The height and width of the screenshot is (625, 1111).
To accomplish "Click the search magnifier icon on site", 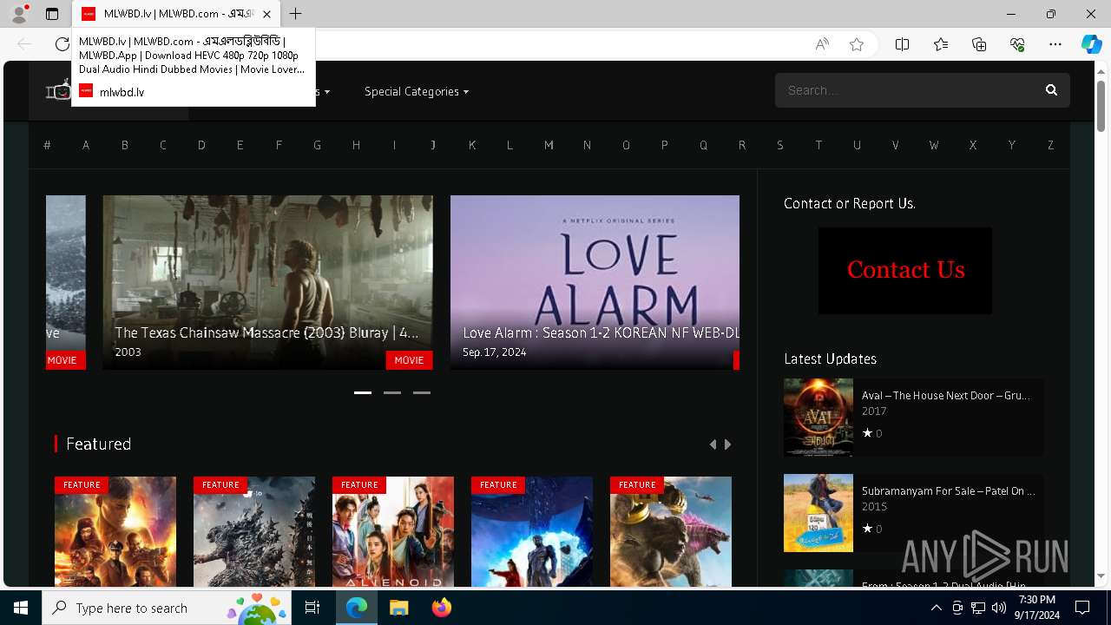I will click(1051, 90).
